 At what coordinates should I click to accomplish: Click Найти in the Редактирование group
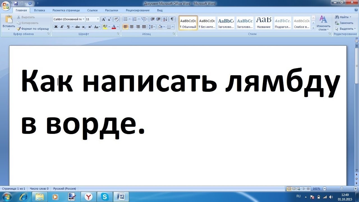[343, 17]
